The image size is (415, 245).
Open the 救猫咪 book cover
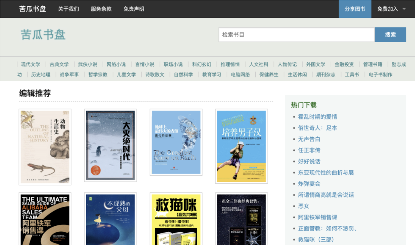(176, 219)
